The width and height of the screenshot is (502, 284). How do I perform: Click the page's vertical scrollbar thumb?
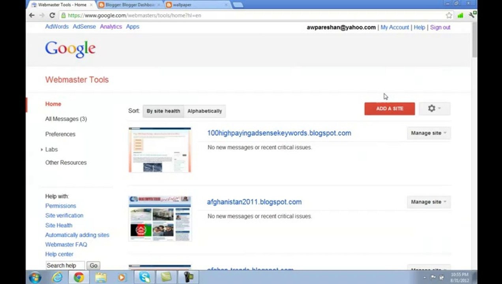[x=474, y=39]
